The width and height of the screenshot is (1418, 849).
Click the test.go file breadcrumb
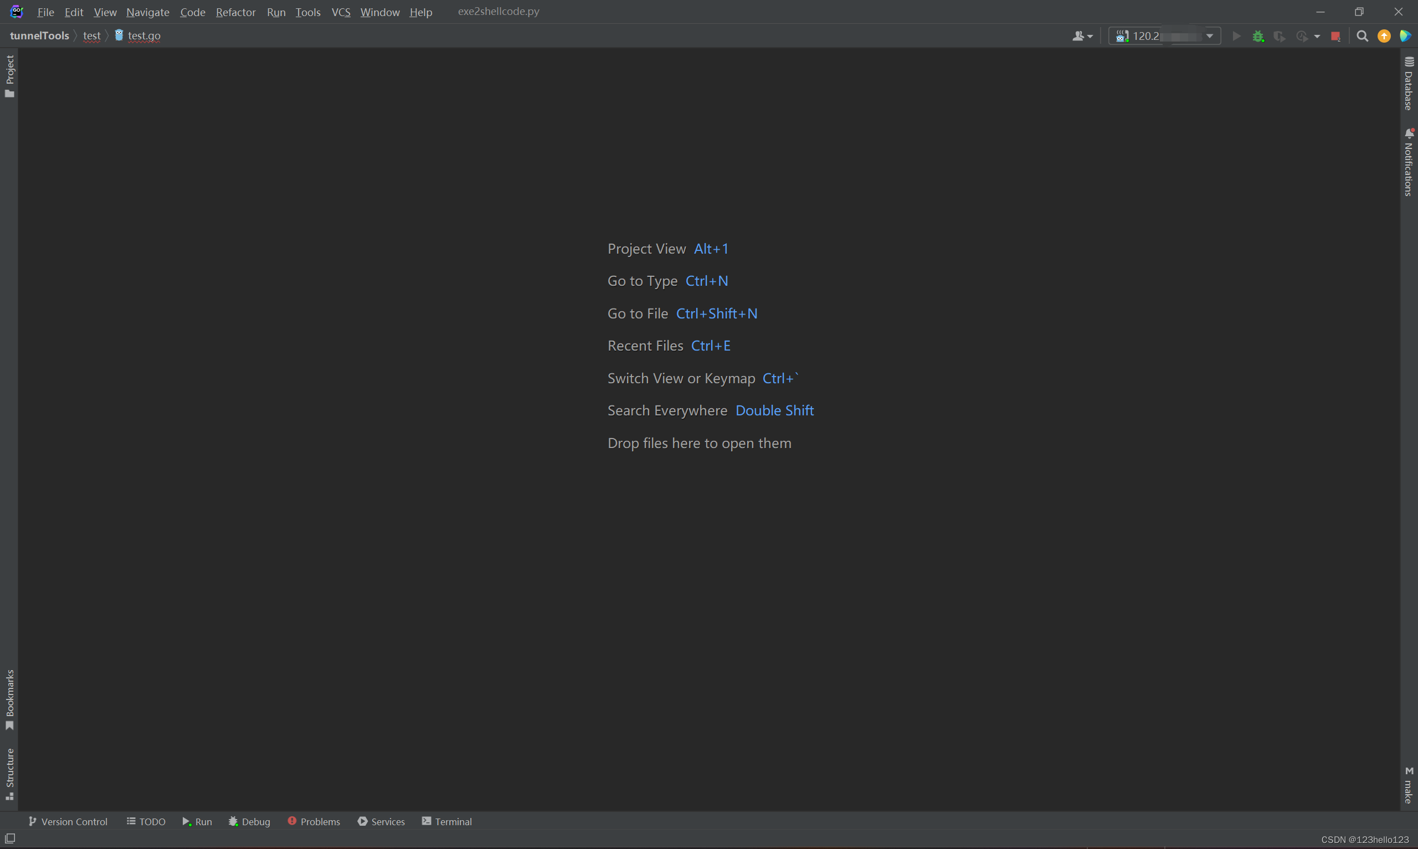click(137, 35)
